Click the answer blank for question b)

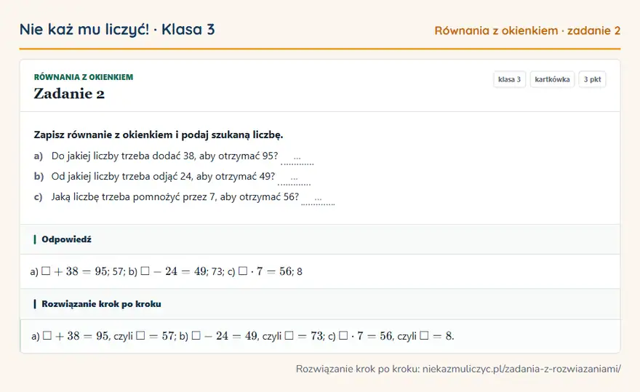pyautogui.click(x=294, y=178)
